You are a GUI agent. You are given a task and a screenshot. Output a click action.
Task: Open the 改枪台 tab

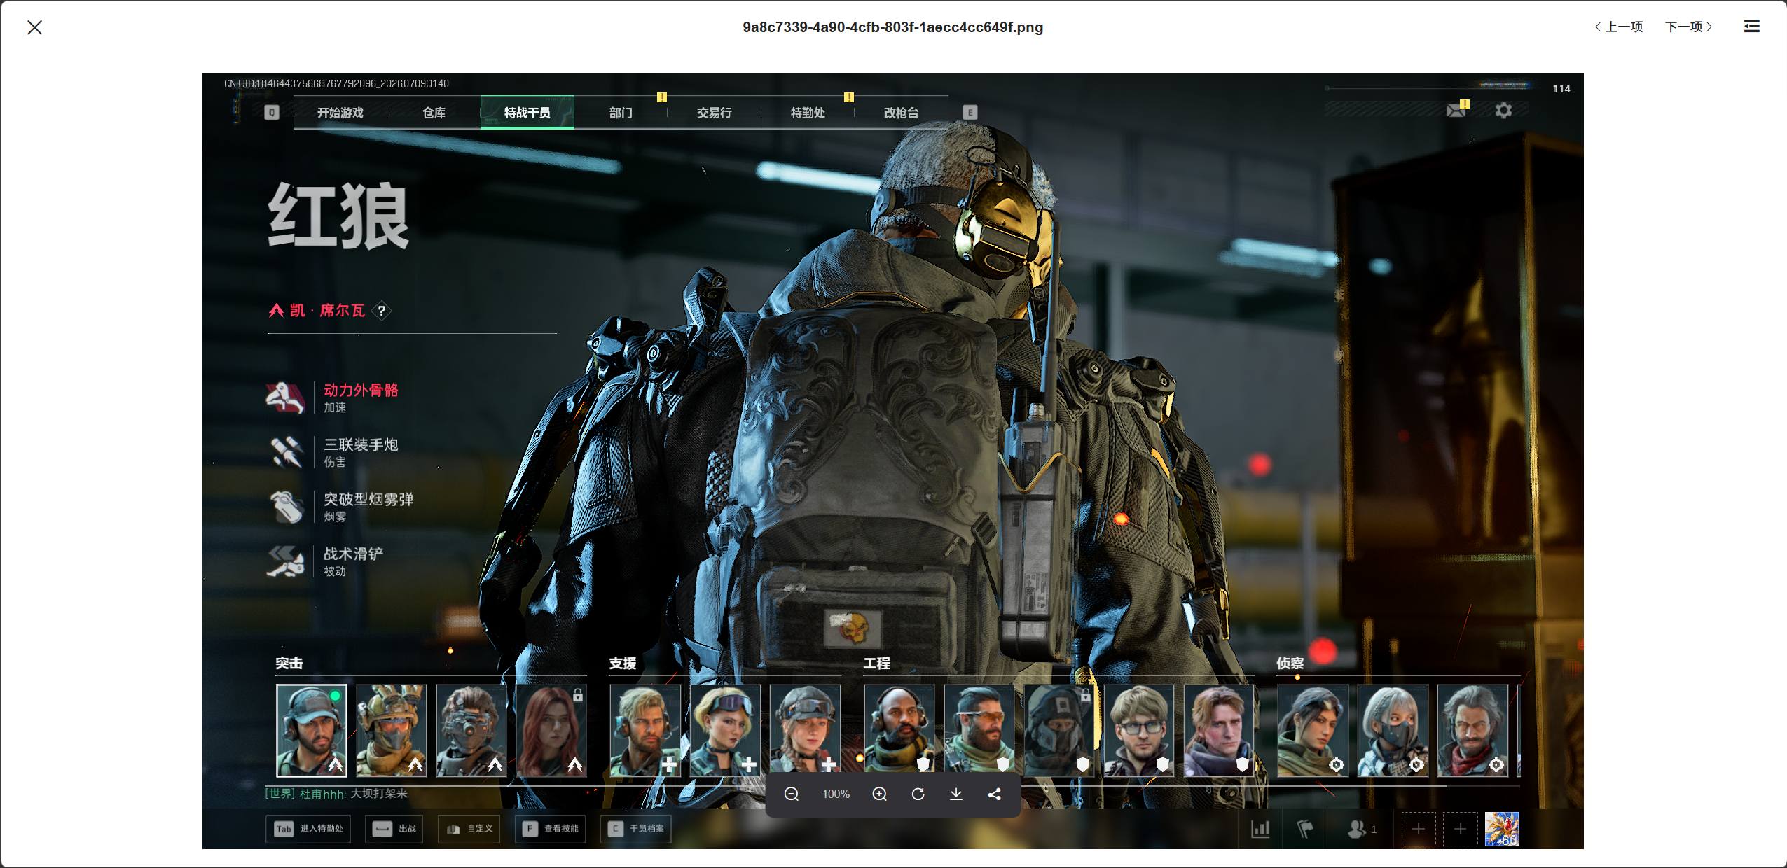point(901,113)
